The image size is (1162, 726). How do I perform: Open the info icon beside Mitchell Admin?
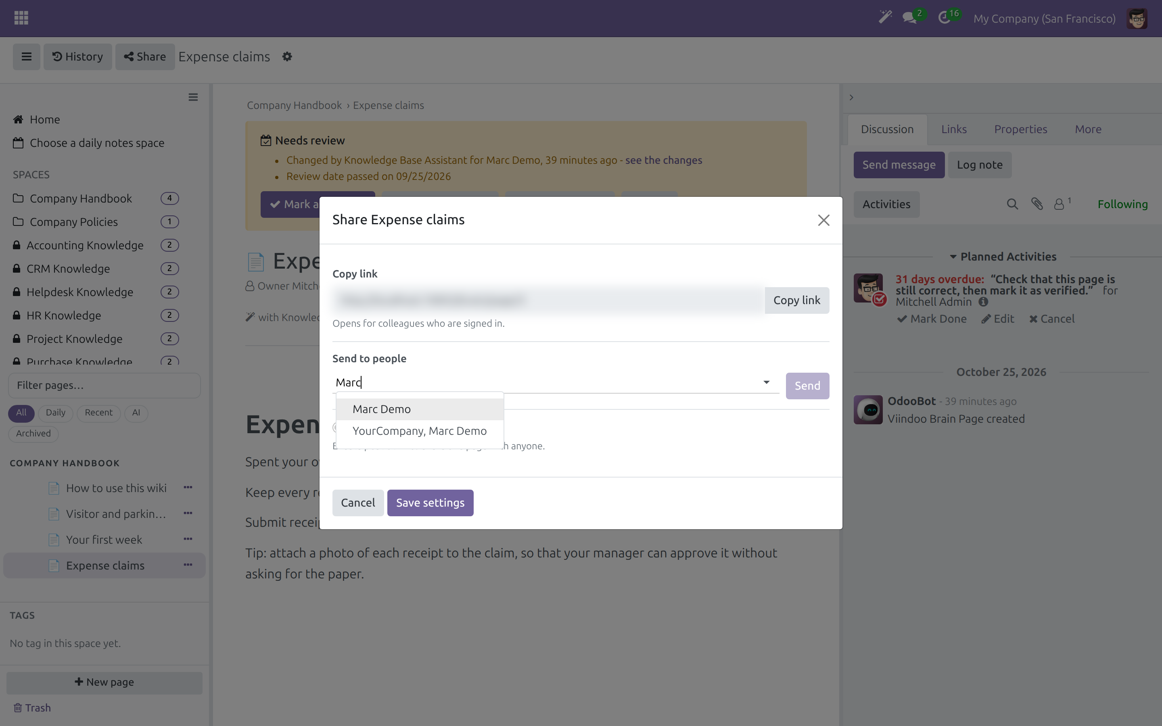tap(983, 302)
